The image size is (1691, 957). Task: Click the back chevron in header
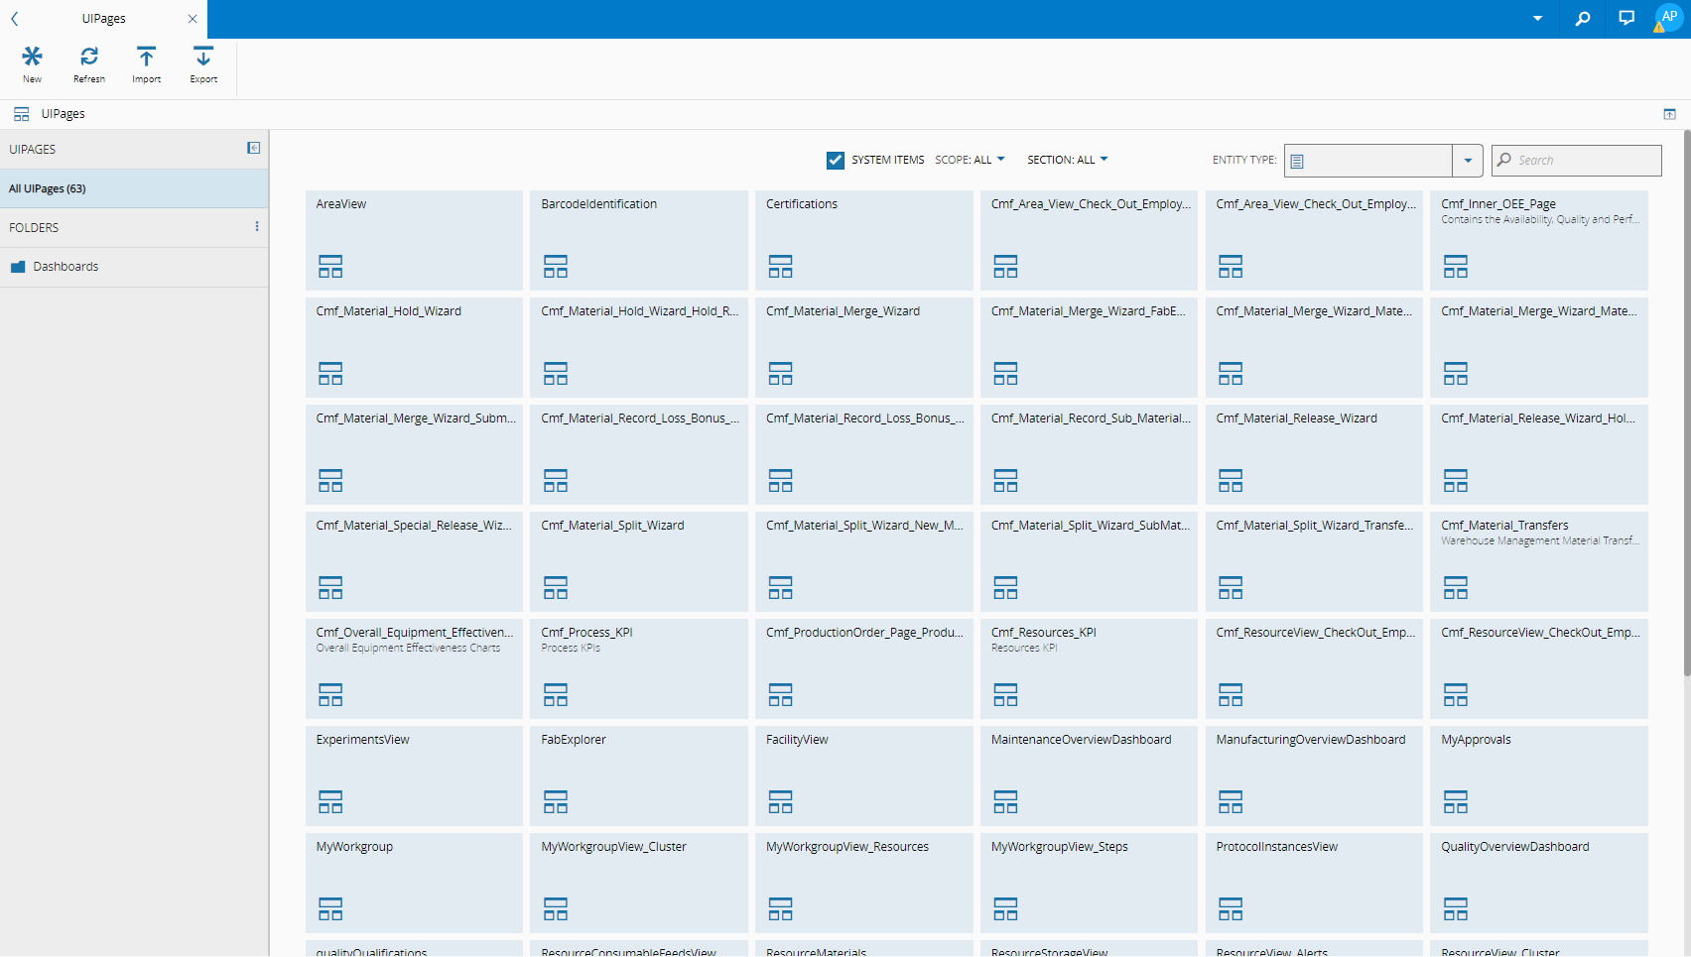tap(15, 19)
